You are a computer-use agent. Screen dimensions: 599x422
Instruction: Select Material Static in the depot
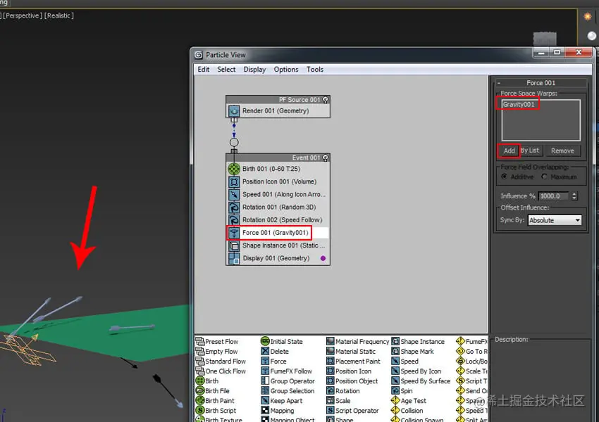[x=351, y=352]
